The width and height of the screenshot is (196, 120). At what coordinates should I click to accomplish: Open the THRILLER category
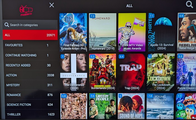32,114
